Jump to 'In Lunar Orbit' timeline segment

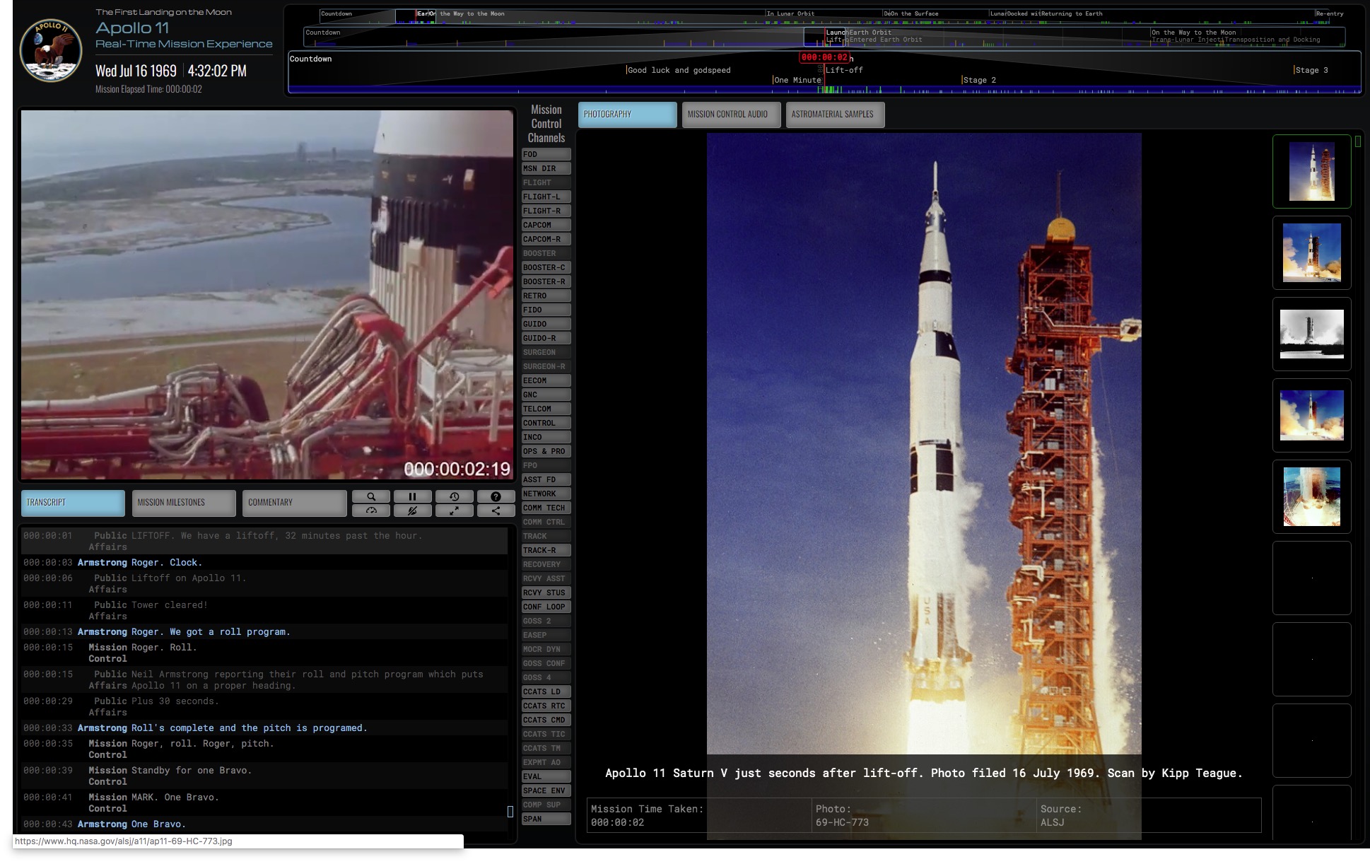pos(790,13)
